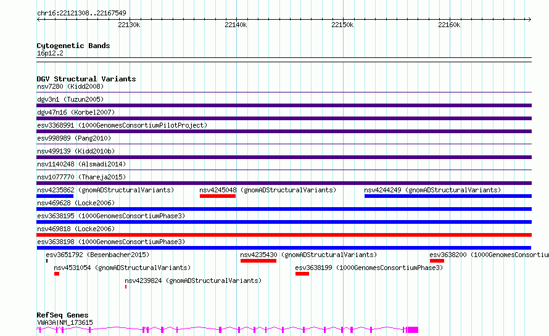The height and width of the screenshot is (336, 549).
Task: Click the esv3638195 1000GenomesConsortiumPhase3 label
Action: pyautogui.click(x=111, y=216)
